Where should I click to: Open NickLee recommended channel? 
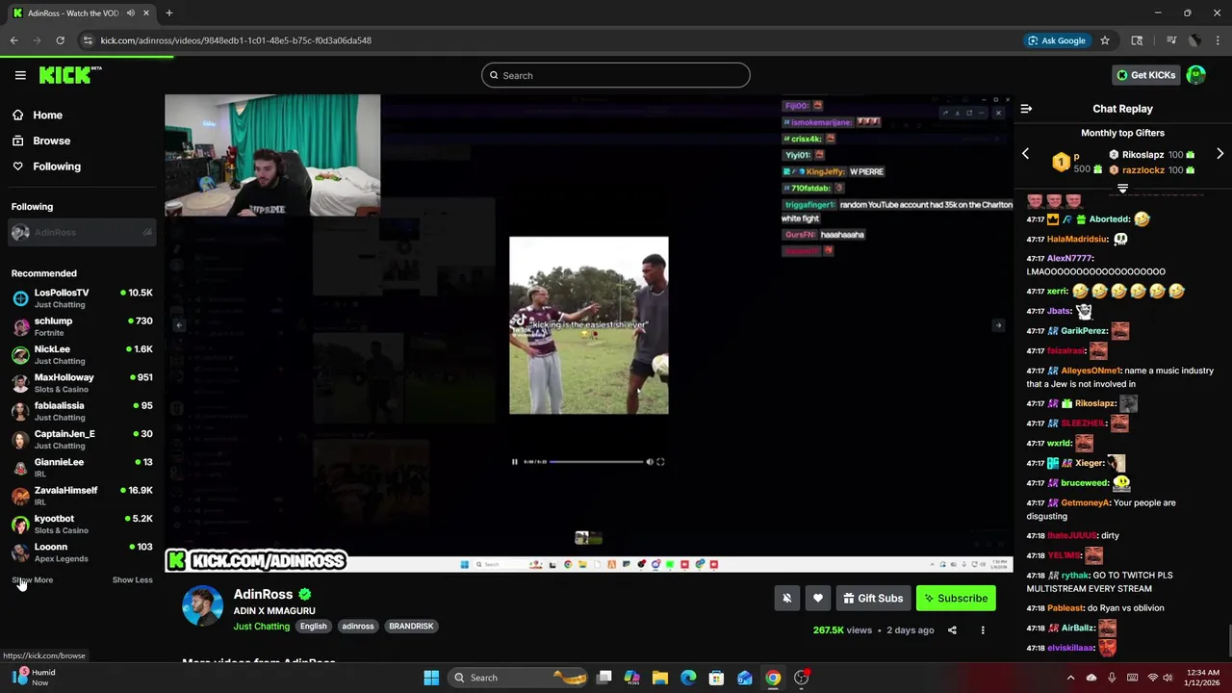(x=82, y=354)
